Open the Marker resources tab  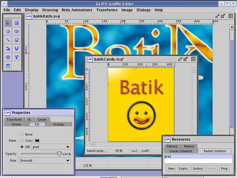(x=189, y=146)
